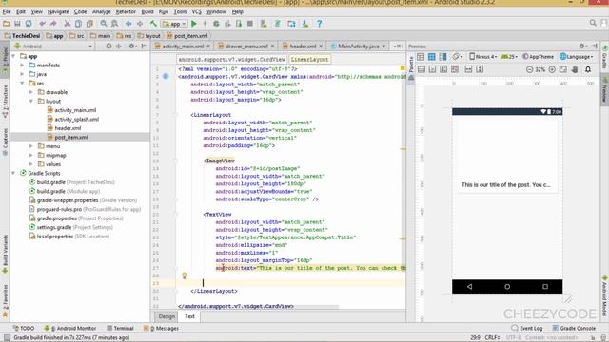Toggle the Favorites tool window
This screenshot has height=342, width=609.
point(5,300)
